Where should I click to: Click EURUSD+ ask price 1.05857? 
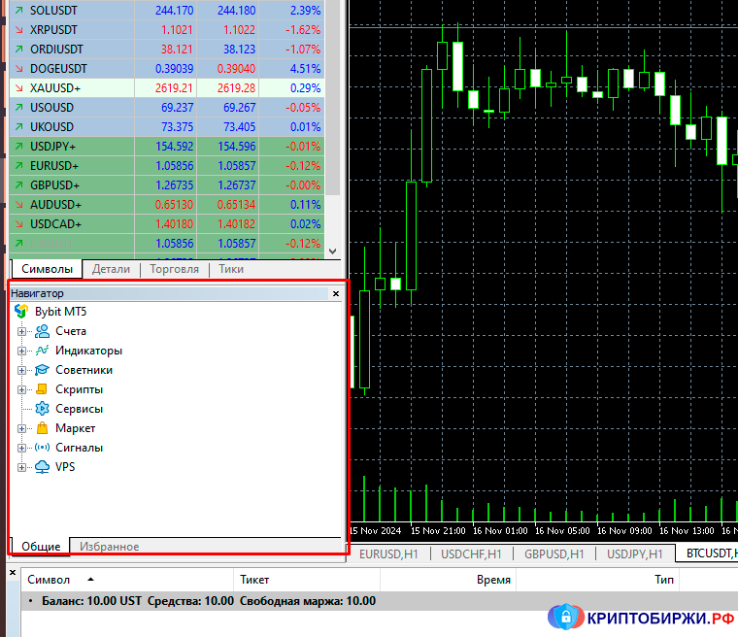[236, 166]
